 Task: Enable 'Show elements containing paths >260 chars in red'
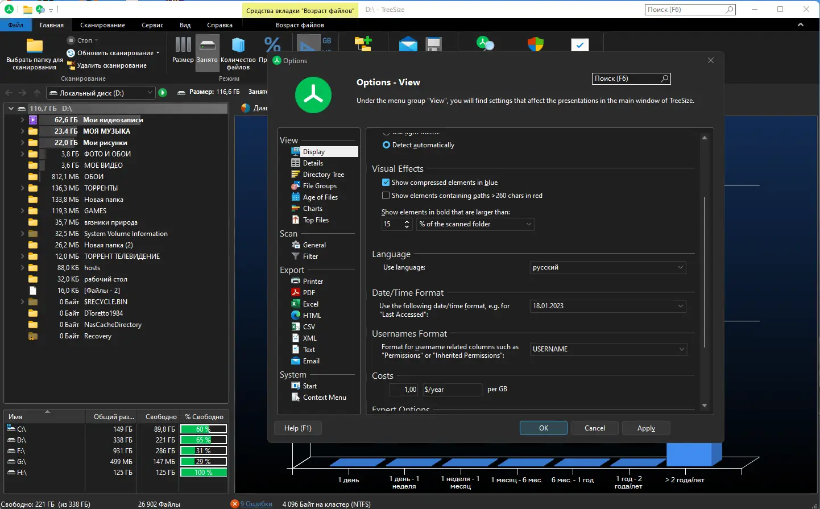click(x=386, y=196)
